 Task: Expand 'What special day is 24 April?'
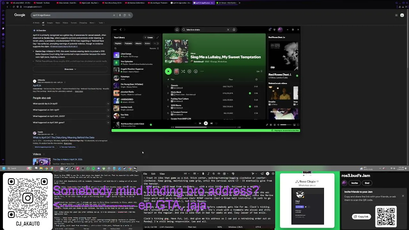pyautogui.click(x=71, y=103)
